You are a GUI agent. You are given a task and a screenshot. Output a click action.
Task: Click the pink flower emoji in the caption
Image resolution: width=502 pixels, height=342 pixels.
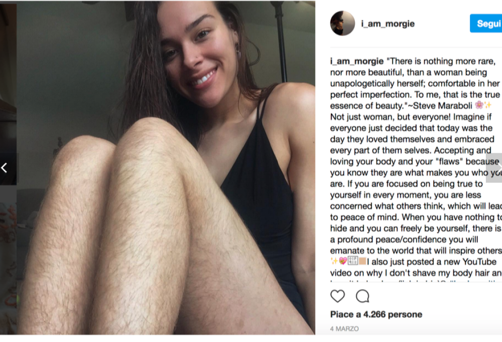[479, 105]
